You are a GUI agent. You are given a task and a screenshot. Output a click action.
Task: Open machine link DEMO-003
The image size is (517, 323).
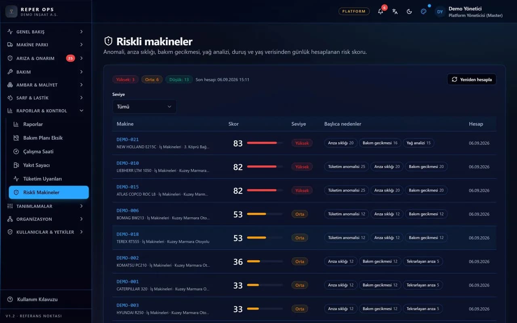pos(128,305)
